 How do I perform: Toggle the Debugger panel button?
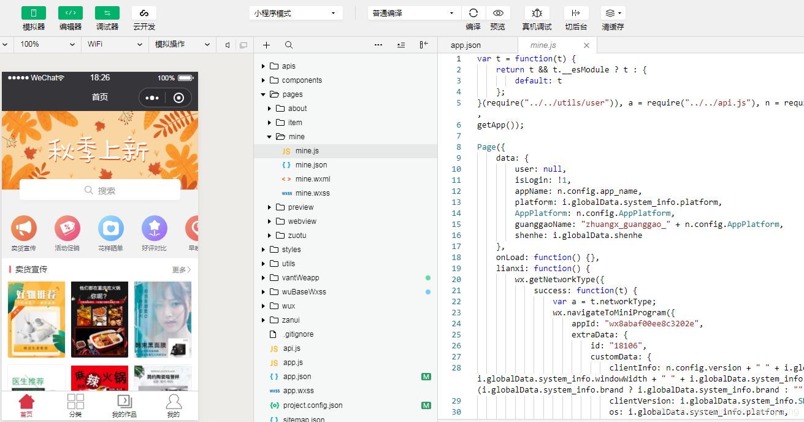(107, 13)
